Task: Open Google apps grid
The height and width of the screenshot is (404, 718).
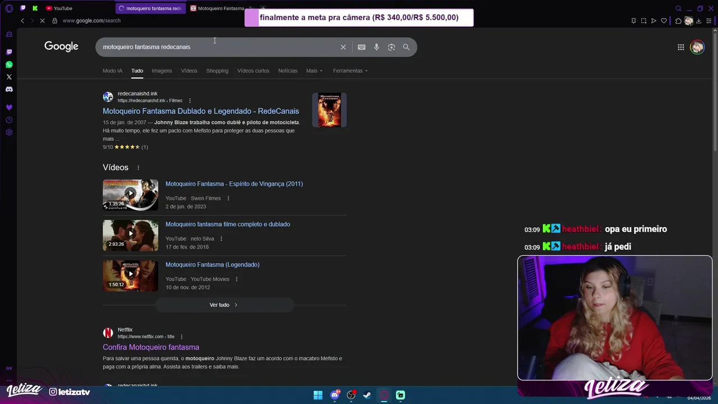Action: (x=680, y=47)
